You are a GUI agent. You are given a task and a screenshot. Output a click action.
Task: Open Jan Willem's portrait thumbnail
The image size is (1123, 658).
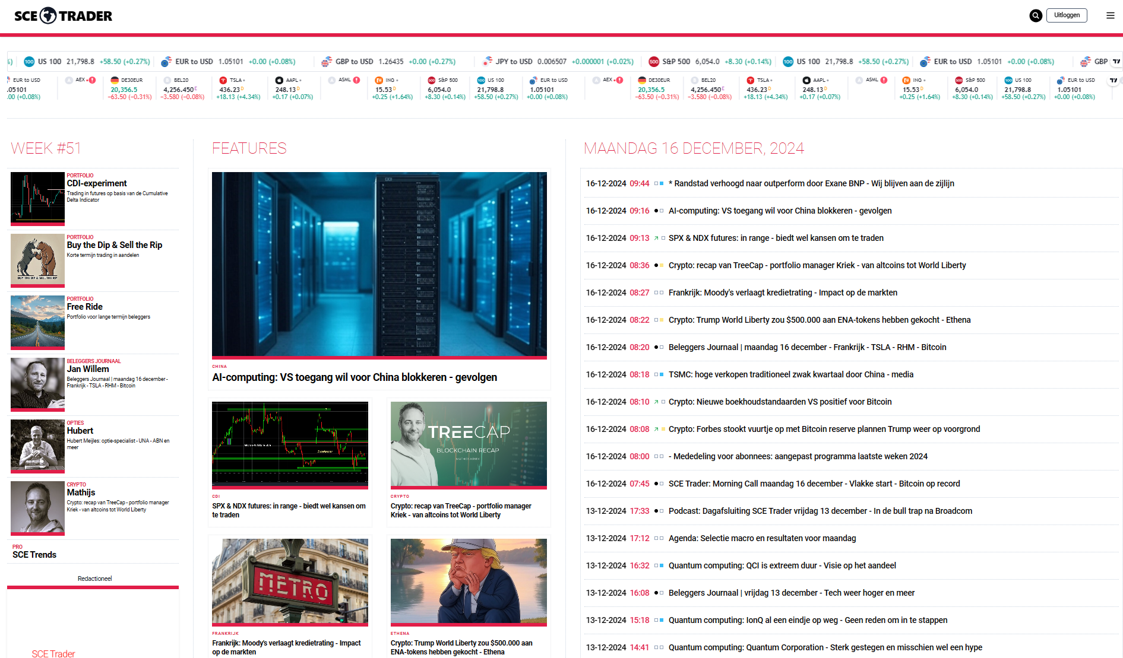pyautogui.click(x=37, y=384)
